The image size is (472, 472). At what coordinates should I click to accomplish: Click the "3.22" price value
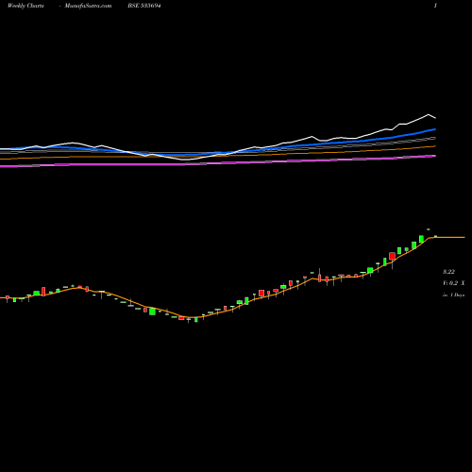[x=448, y=272]
